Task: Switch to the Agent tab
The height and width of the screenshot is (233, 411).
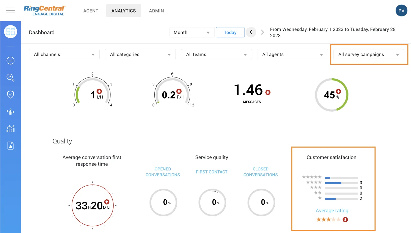Action: click(91, 11)
